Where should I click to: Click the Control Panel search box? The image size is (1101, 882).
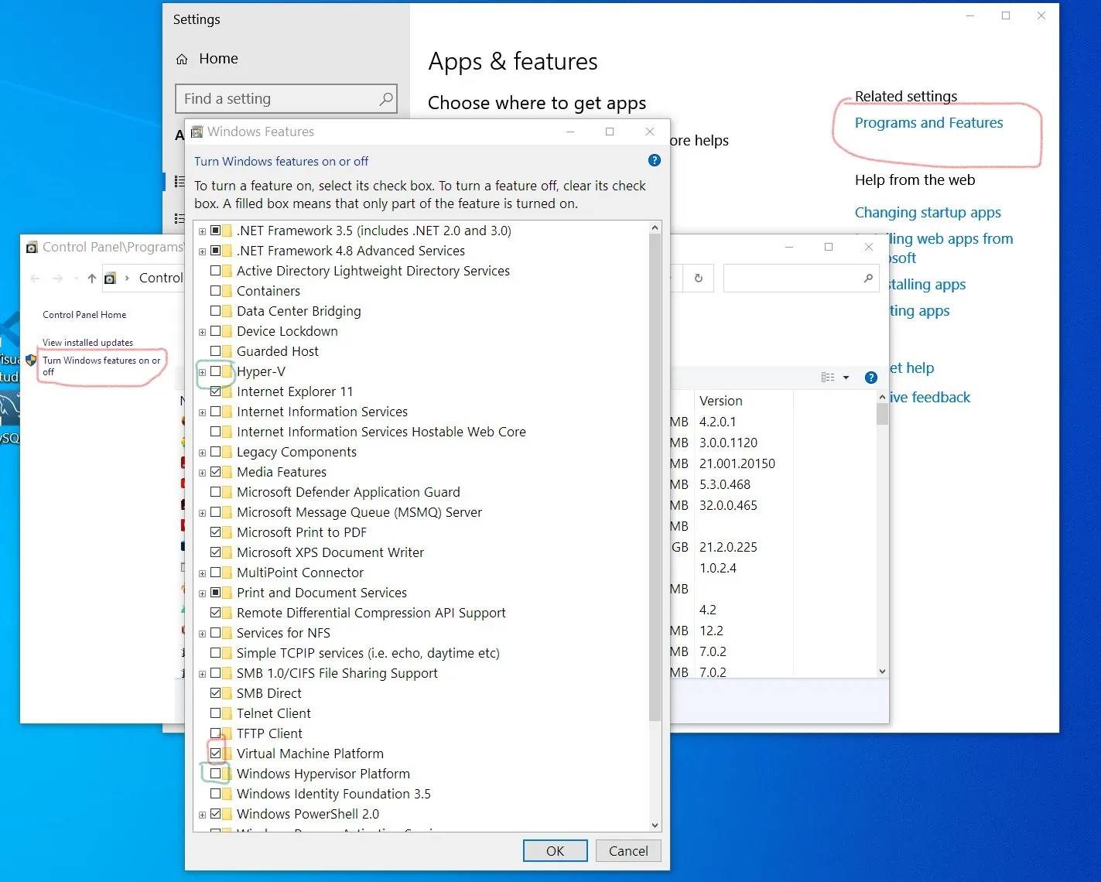click(801, 279)
